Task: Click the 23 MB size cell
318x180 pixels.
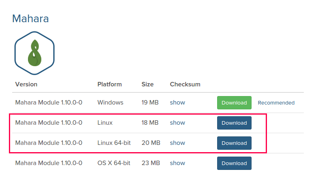Action: click(151, 163)
